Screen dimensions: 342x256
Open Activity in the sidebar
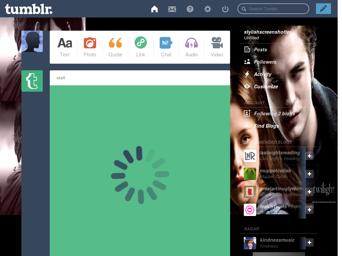click(279, 74)
